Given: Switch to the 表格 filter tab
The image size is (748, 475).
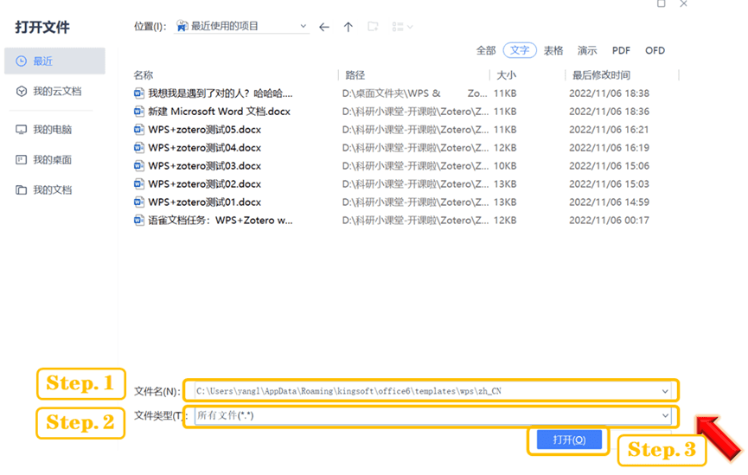Looking at the screenshot, I should [553, 51].
